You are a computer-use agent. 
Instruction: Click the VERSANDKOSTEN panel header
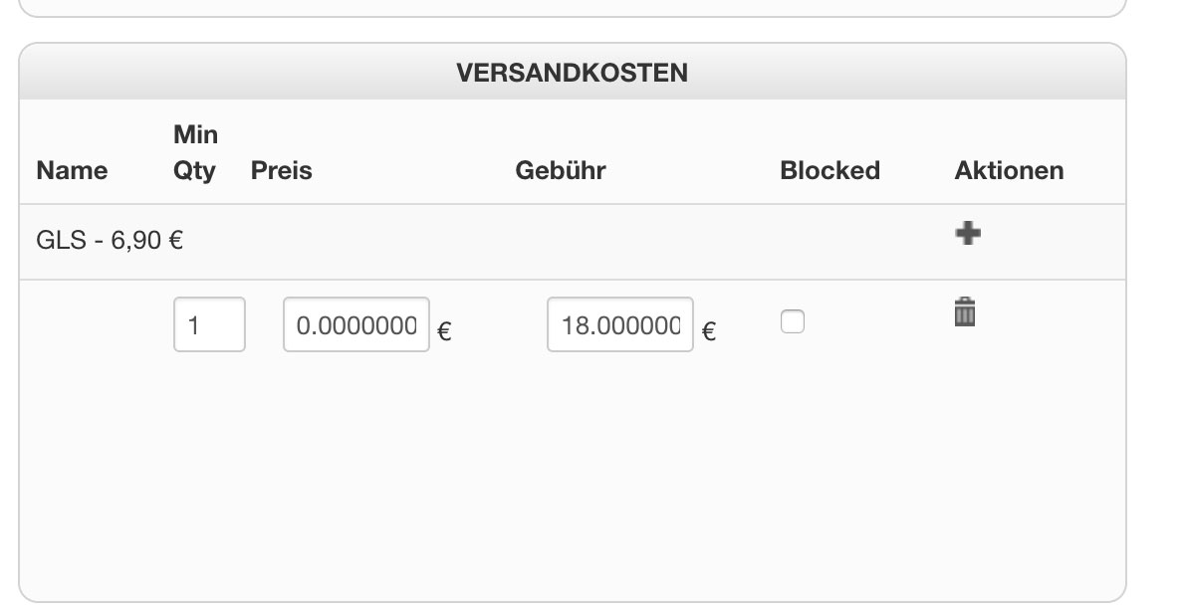click(572, 73)
